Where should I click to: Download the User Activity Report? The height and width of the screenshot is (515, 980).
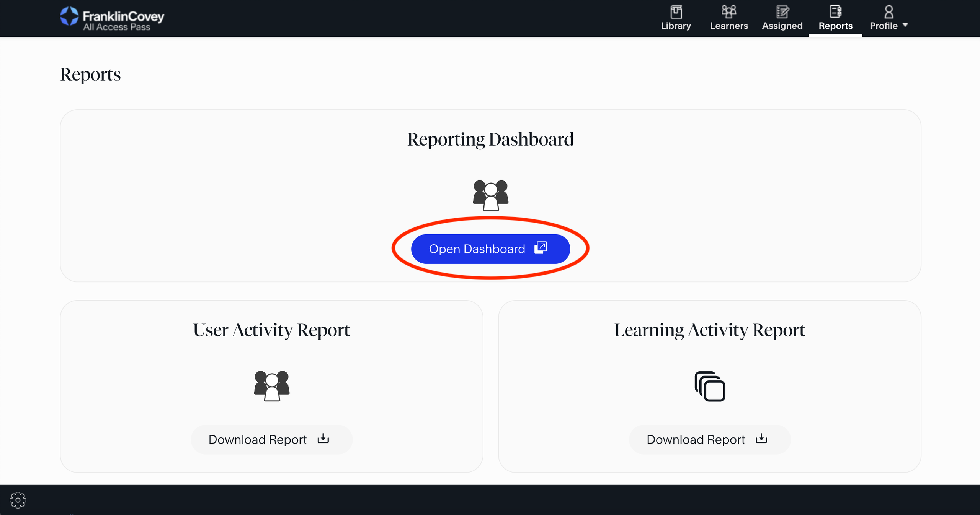tap(271, 439)
